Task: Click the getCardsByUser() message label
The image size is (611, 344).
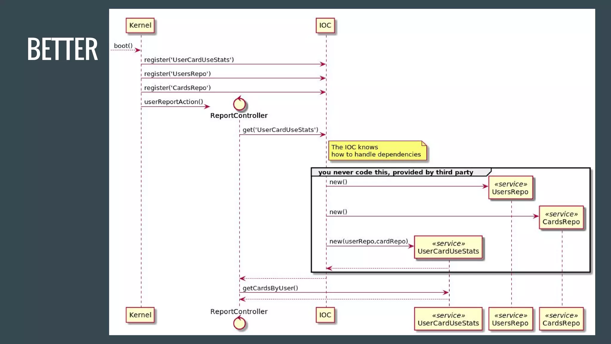Action: pyautogui.click(x=270, y=288)
